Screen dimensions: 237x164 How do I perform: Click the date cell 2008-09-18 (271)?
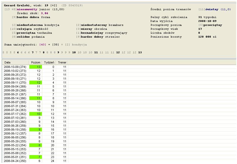point(15,79)
